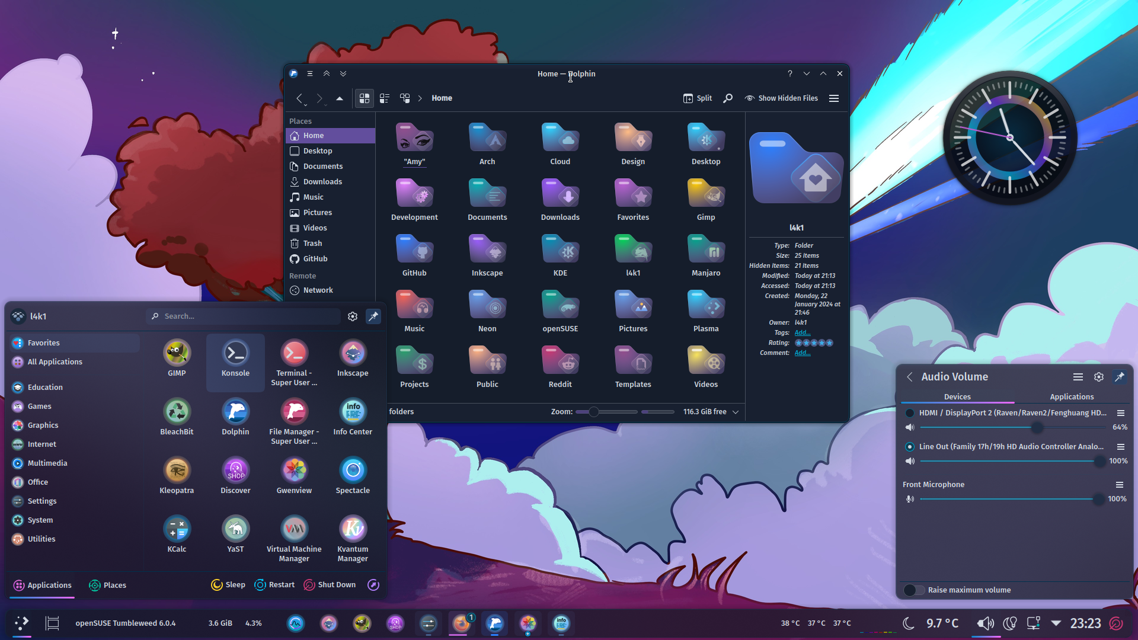Switch to Applications tab in Audio Volume
The width and height of the screenshot is (1138, 640).
coord(1072,397)
